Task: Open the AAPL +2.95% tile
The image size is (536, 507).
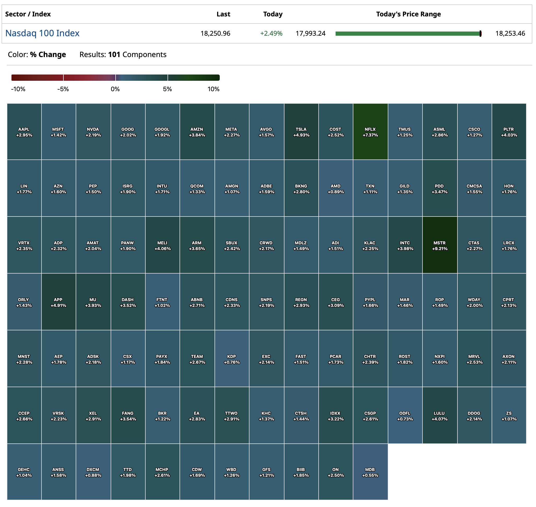Action: [24, 132]
